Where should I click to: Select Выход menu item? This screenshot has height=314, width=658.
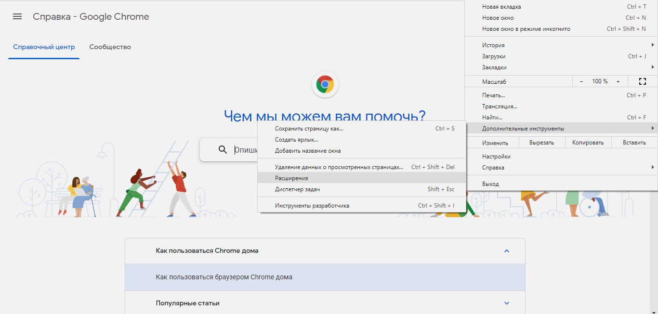pos(561,184)
